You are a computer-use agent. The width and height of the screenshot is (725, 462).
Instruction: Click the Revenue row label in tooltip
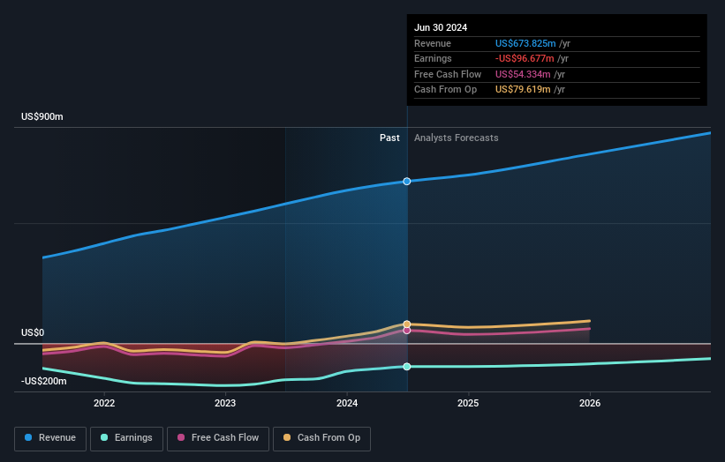433,43
